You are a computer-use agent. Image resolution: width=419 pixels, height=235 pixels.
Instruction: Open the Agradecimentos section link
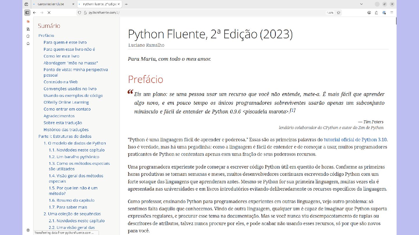point(59,116)
